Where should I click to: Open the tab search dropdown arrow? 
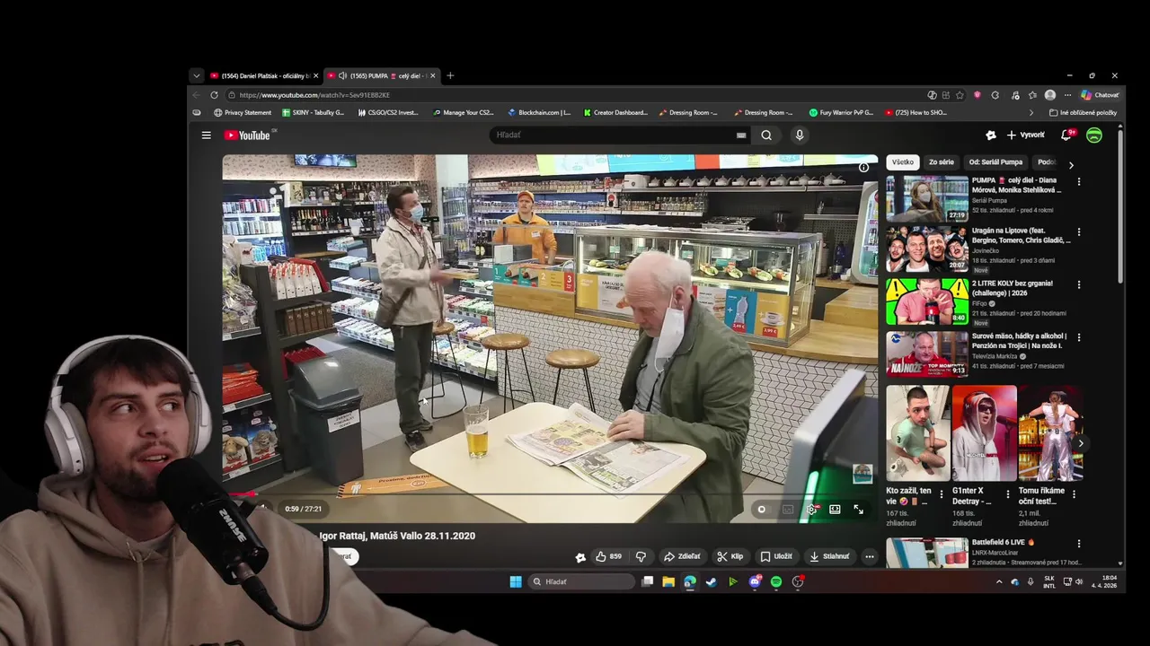196,76
